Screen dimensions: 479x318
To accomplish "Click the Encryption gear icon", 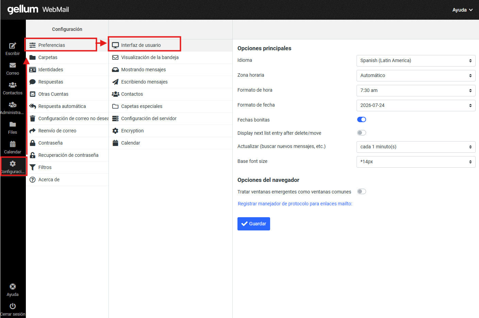I will [115, 131].
